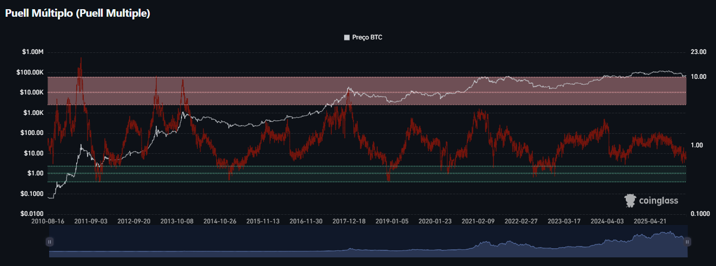Click the $1.00M price axis label
This screenshot has height=266, width=716.
[32, 52]
